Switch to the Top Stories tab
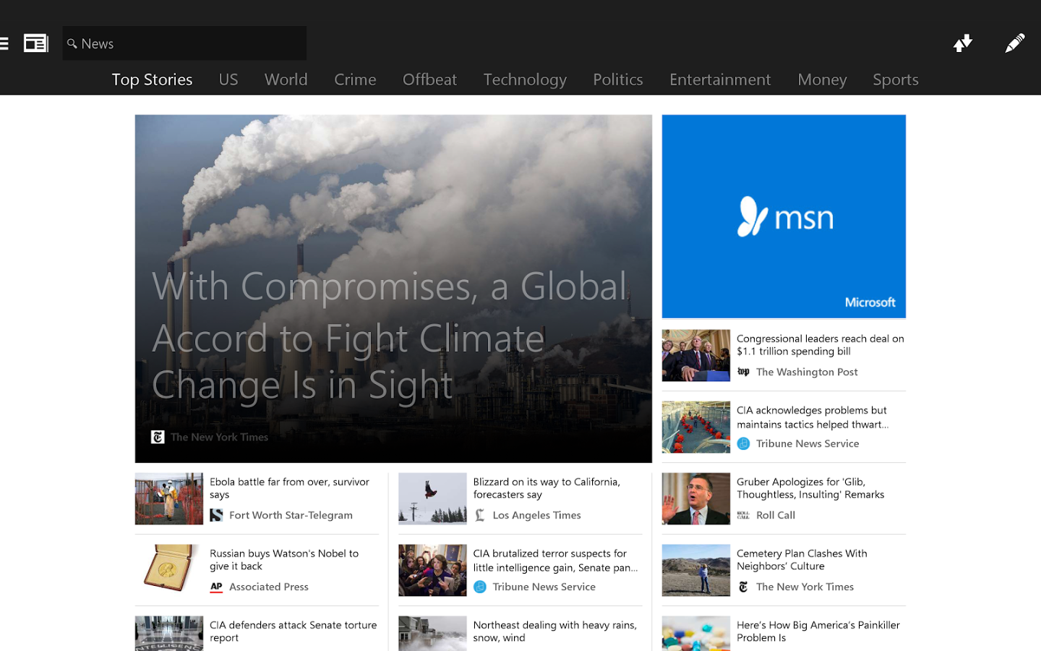The image size is (1041, 651). [x=152, y=80]
